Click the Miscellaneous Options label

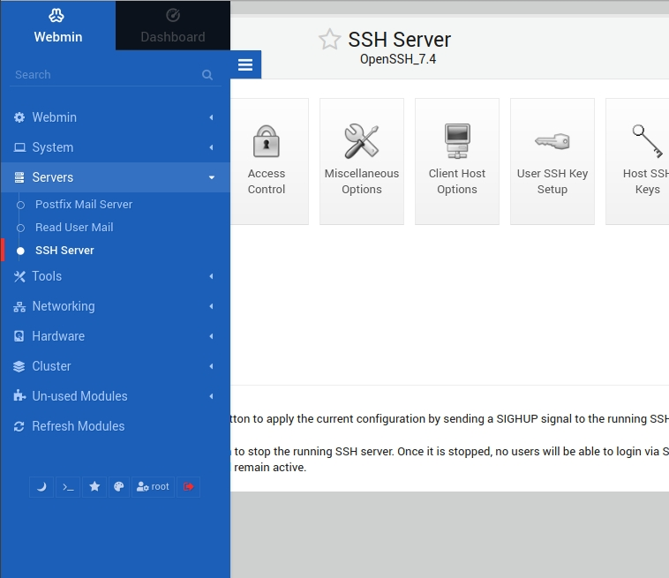click(x=361, y=181)
